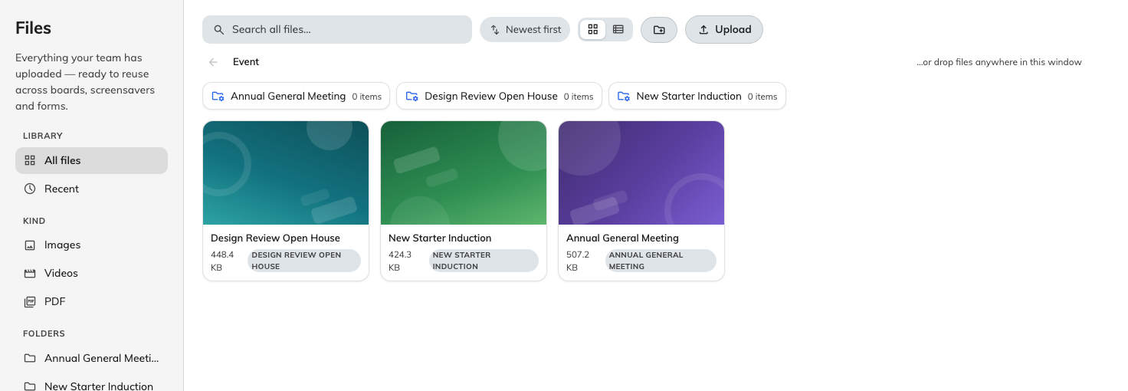Click the Videos clapperboard icon

click(30, 274)
